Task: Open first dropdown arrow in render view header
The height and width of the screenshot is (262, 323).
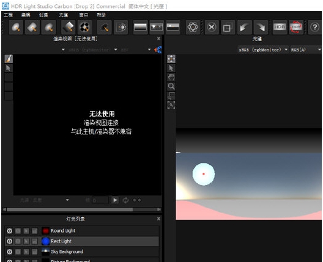Action: coord(63,49)
